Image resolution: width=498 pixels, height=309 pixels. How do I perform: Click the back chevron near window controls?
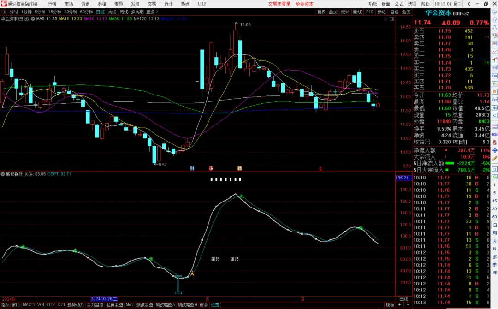click(469, 4)
